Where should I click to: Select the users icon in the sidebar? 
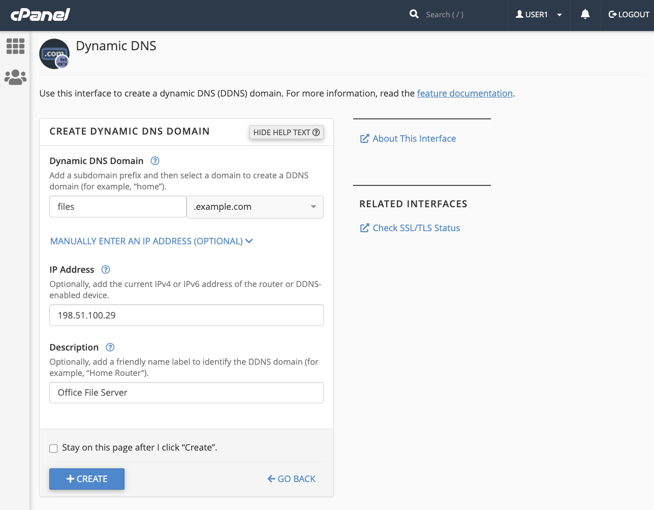pos(15,77)
